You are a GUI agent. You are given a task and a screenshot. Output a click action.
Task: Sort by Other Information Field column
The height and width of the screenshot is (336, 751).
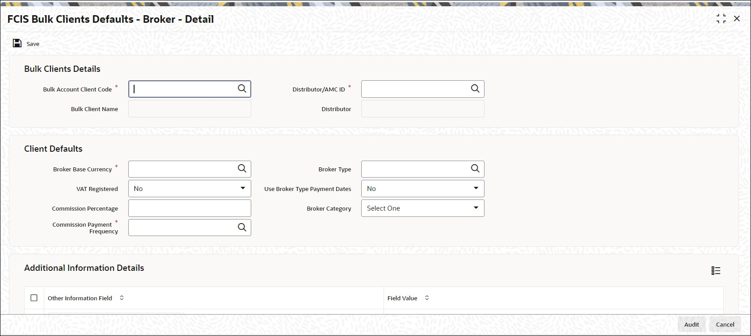(121, 298)
